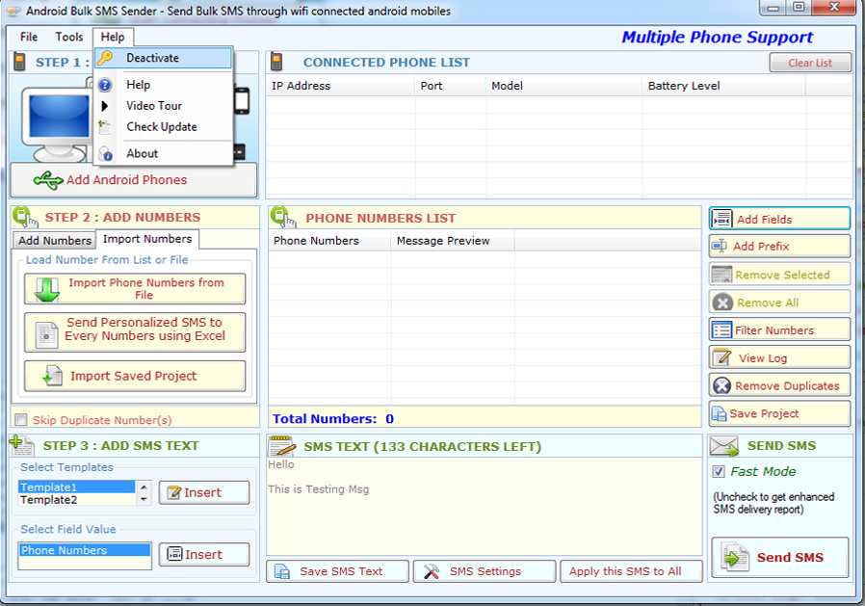Select Template2 in templates list

(x=76, y=499)
